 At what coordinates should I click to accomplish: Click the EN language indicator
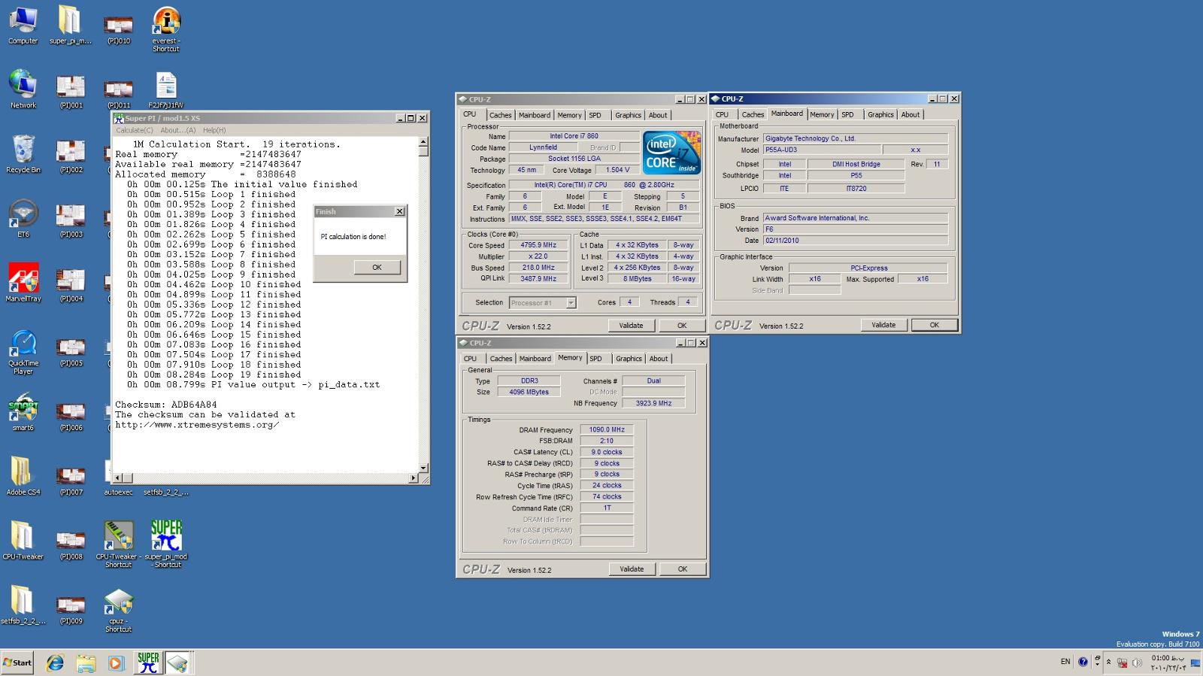coord(1065,662)
